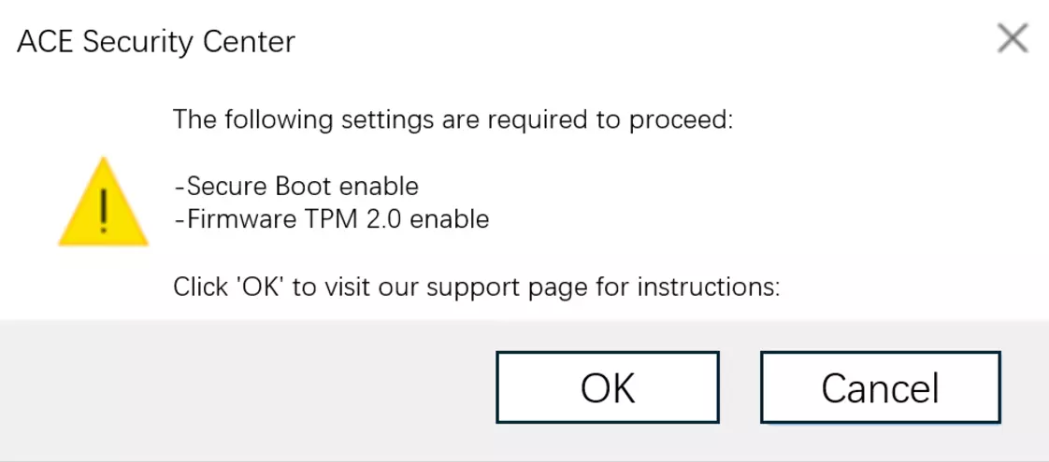Screen dimensions: 1049x462
Task: Click the 'following settings are required' message line
Action: [x=453, y=120]
